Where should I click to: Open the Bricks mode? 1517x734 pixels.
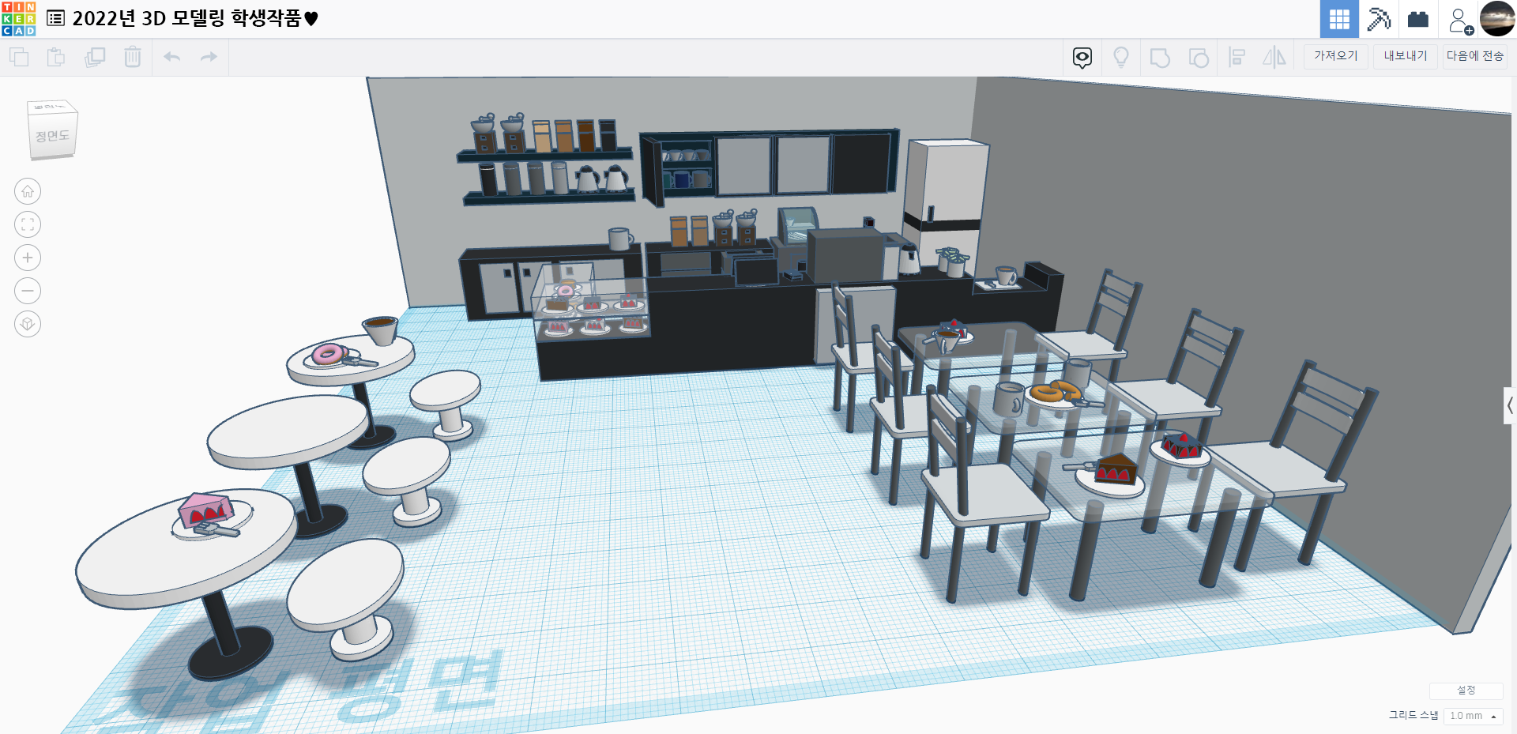[x=1418, y=19]
